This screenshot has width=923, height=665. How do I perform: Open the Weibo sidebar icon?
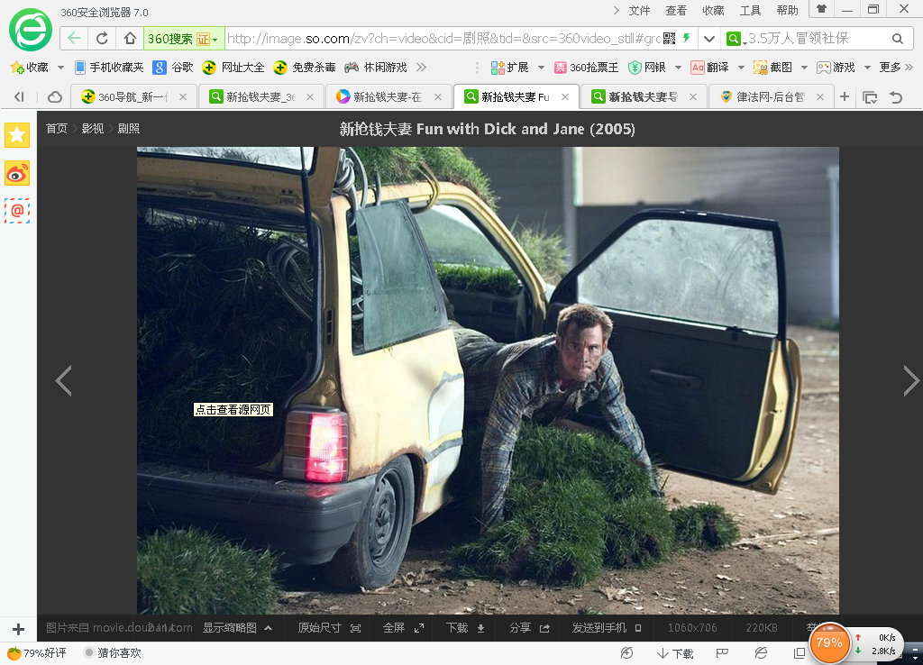[17, 173]
